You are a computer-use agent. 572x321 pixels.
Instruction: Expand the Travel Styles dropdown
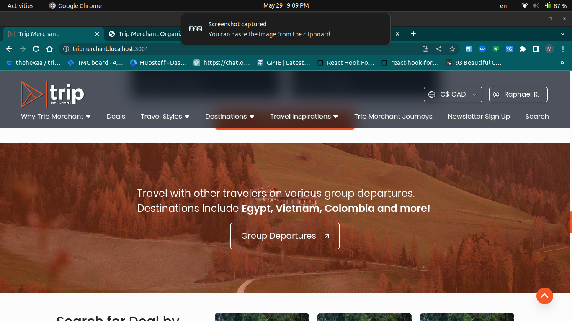click(x=165, y=117)
